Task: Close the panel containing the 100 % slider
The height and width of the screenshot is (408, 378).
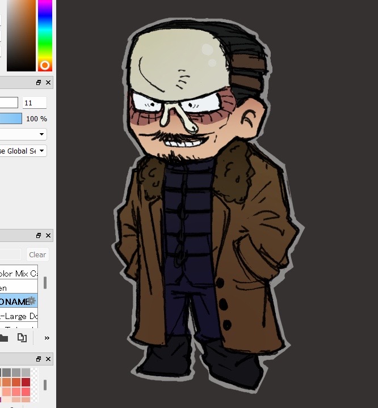Action: click(x=48, y=83)
